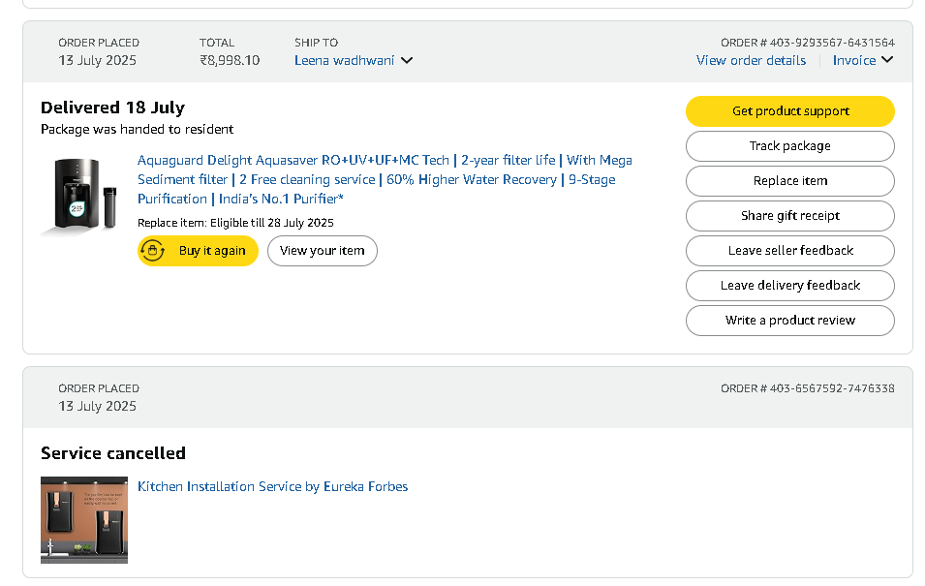Open Aquaguard Delight Aquasaver product link
This screenshot has height=586, width=925.
(x=385, y=179)
